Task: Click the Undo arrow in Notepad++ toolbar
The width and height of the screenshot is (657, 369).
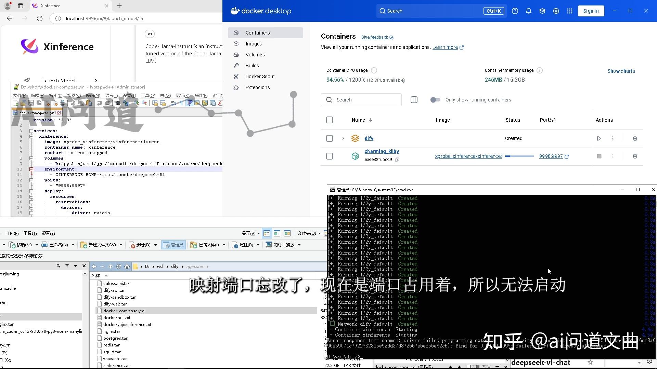Action: coord(100,103)
